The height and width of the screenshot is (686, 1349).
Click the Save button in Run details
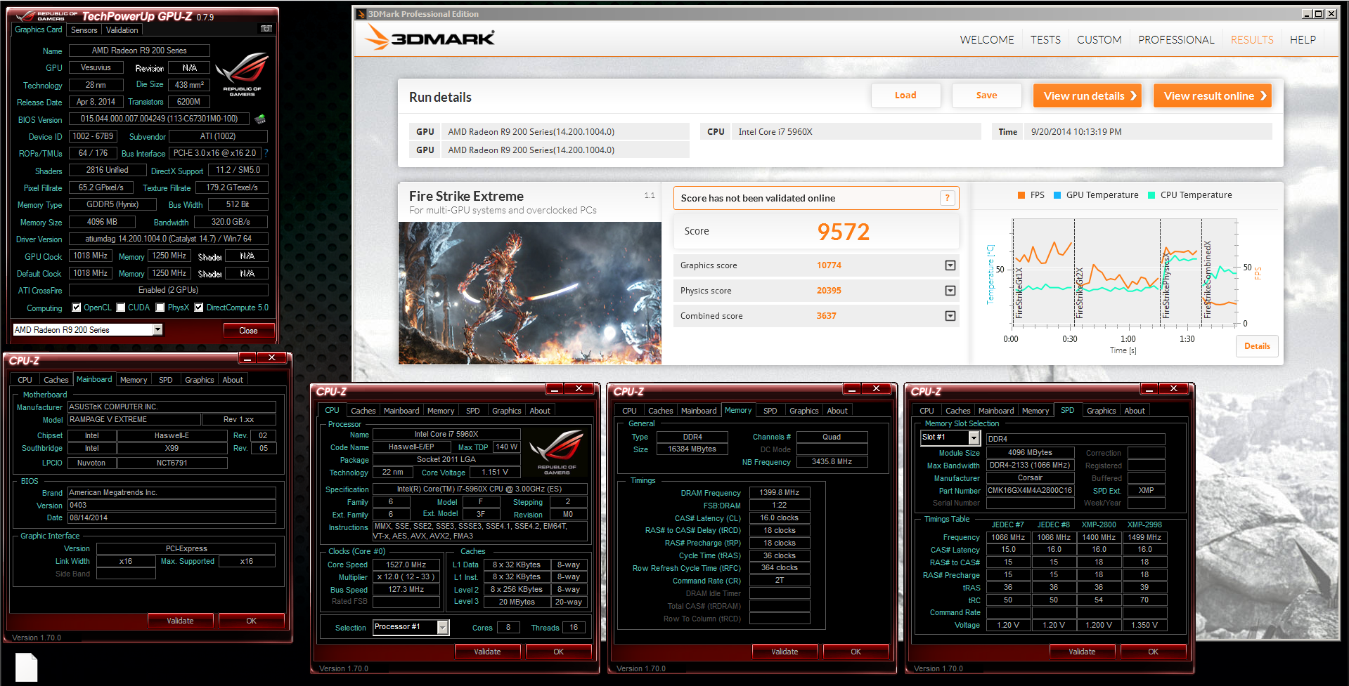[x=986, y=95]
